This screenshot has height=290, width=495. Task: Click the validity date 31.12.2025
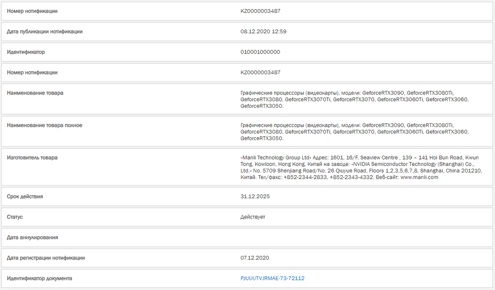pyautogui.click(x=255, y=196)
